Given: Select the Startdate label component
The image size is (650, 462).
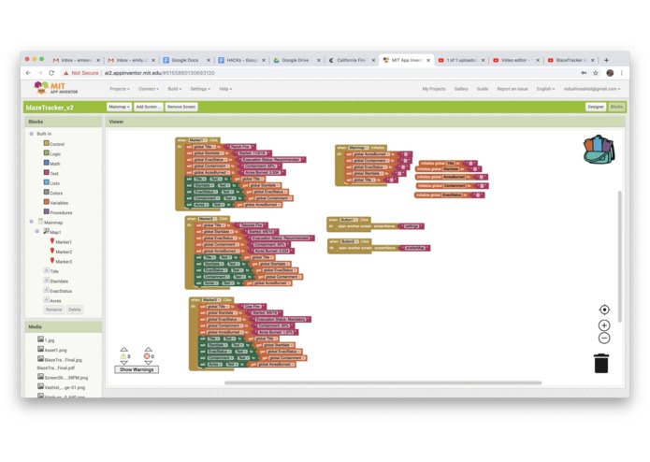Looking at the screenshot, I should pos(56,281).
